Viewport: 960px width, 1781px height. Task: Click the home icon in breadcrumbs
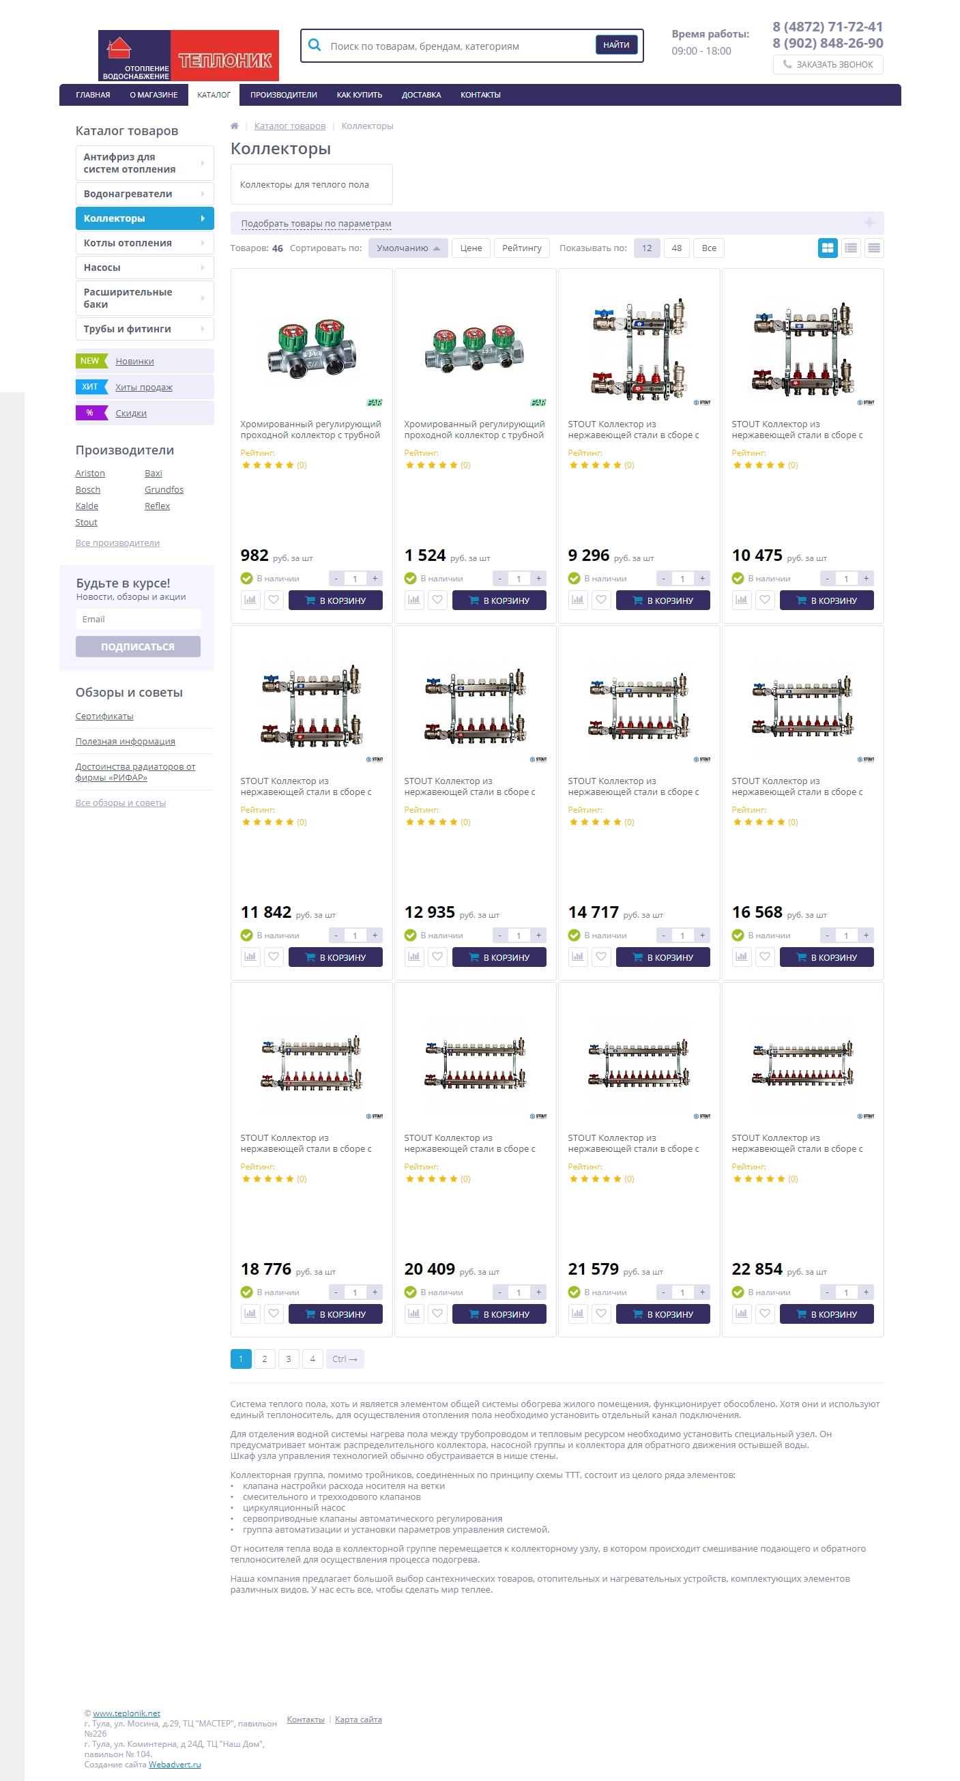point(234,126)
